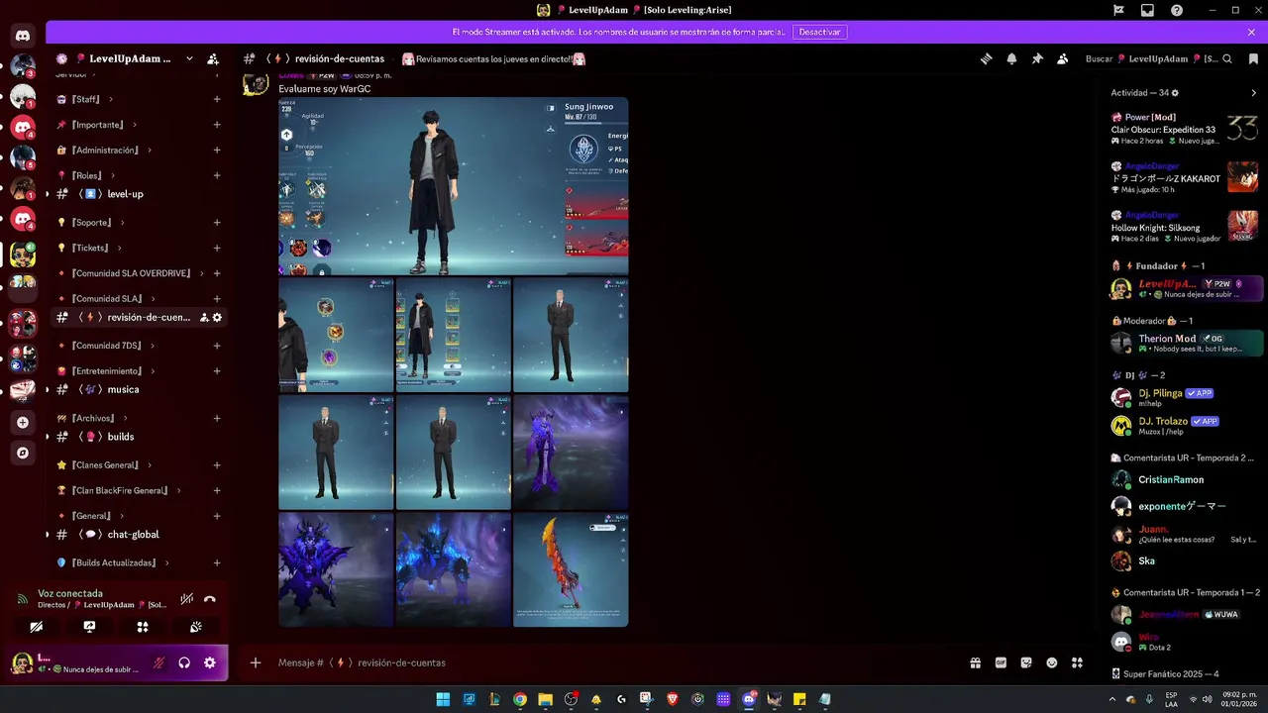The height and width of the screenshot is (713, 1268).
Task: Open Clair Obscur: Expedition 33 activity card
Action: 1185,129
